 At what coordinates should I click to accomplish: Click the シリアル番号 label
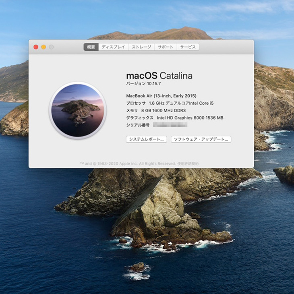click(138, 125)
